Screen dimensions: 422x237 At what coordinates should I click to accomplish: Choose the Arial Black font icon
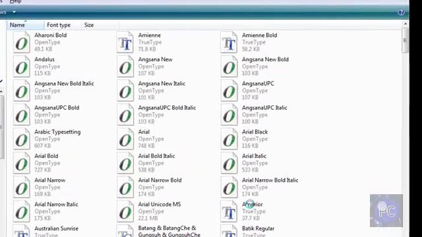[229, 139]
